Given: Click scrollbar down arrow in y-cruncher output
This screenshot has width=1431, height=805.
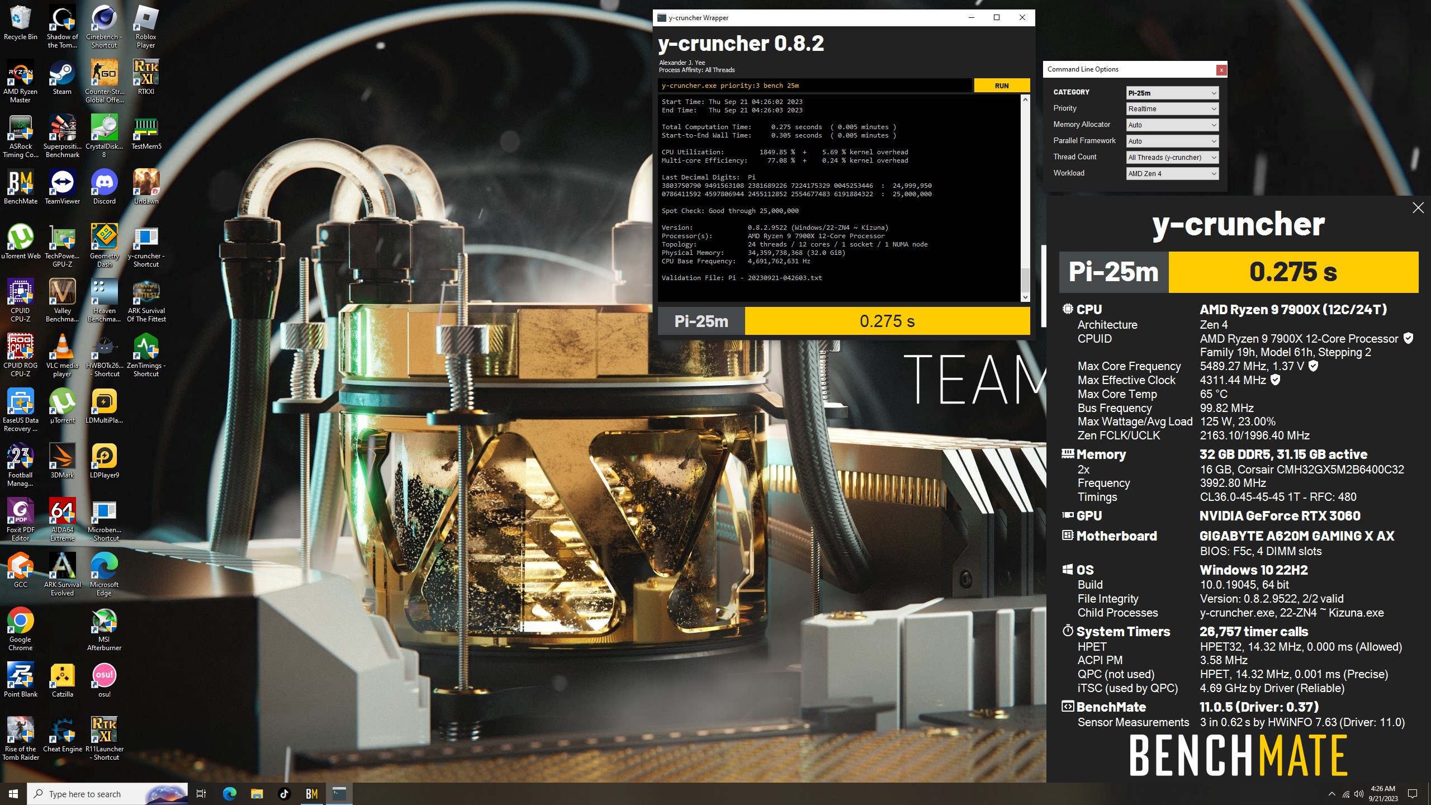Looking at the screenshot, I should coord(1025,297).
